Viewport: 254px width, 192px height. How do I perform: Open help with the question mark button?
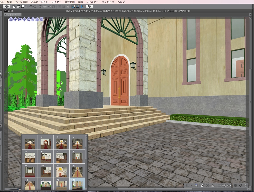click(x=89, y=7)
